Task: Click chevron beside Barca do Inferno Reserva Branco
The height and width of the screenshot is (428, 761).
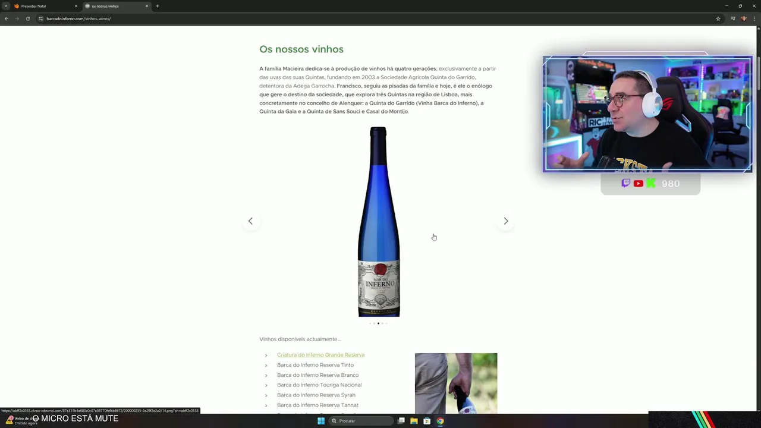Action: tap(266, 376)
